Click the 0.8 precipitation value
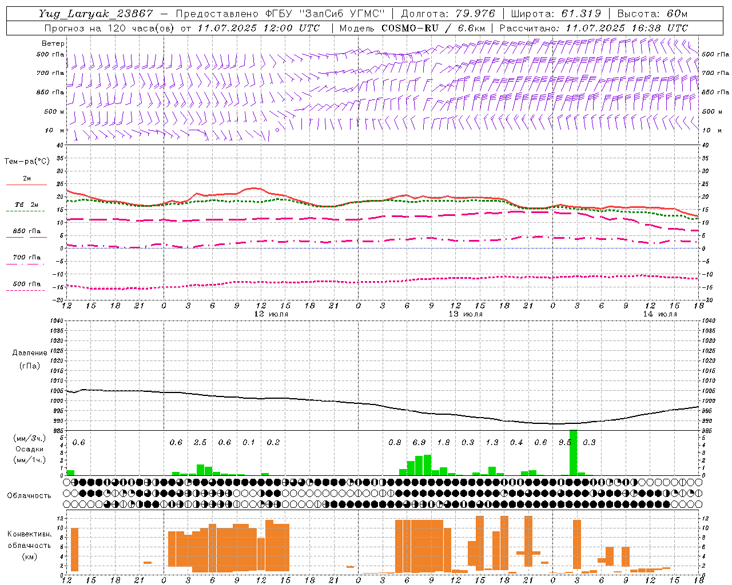The height and width of the screenshot is (585, 732). [395, 443]
